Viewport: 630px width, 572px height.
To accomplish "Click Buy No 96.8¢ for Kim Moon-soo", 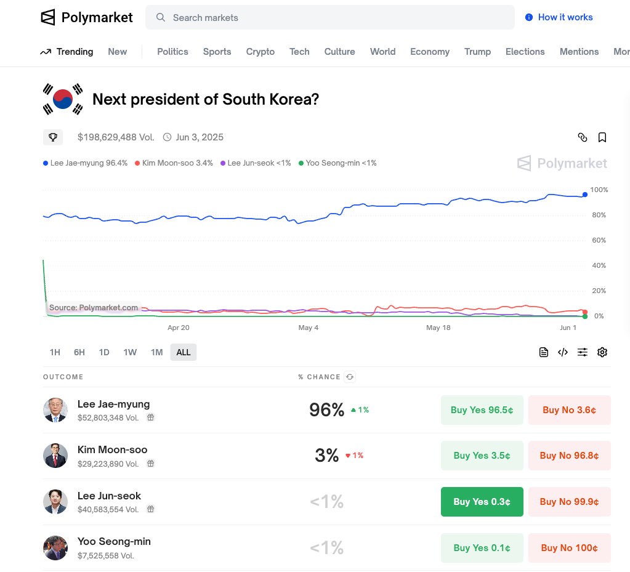I will click(569, 456).
